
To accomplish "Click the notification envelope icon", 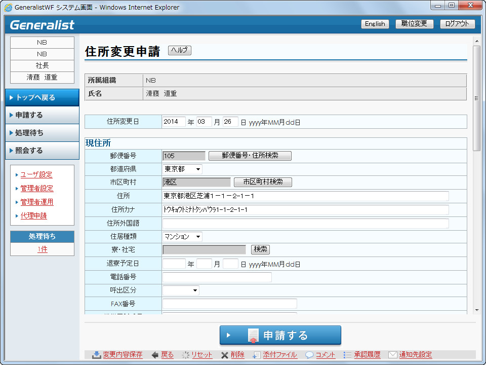I will (x=393, y=355).
